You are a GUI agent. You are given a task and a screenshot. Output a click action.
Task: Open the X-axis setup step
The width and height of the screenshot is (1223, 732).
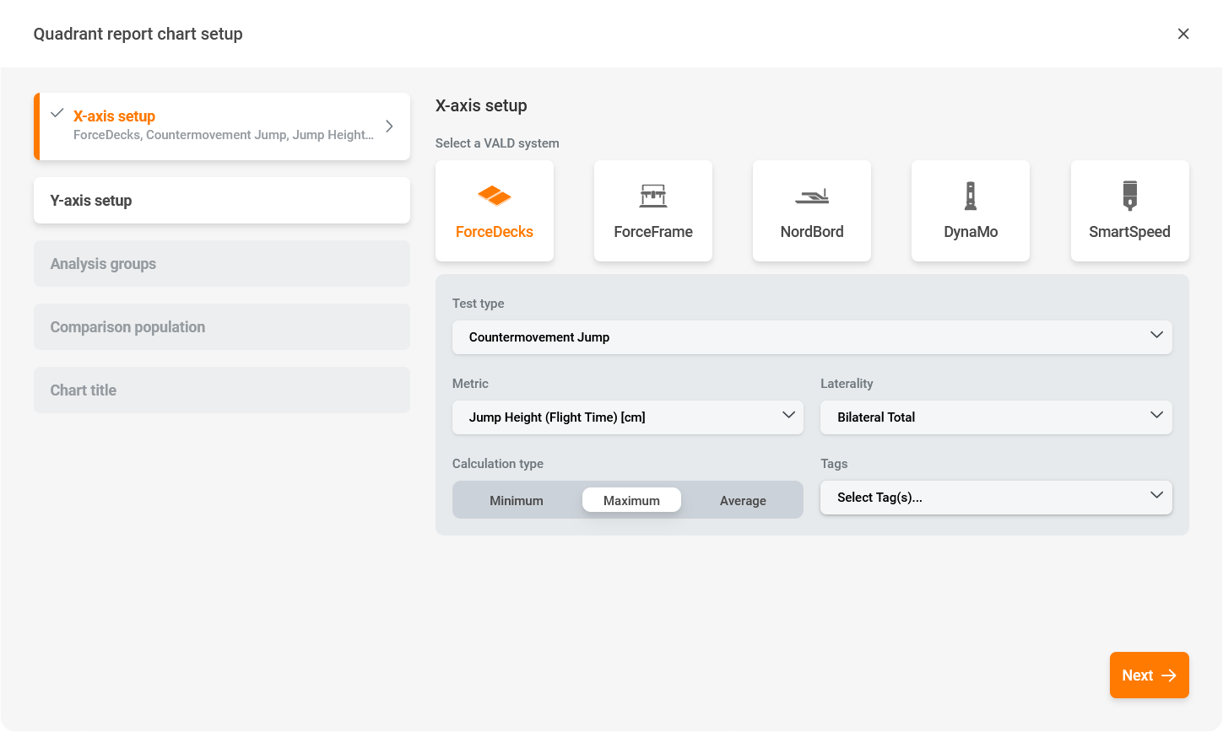click(222, 126)
